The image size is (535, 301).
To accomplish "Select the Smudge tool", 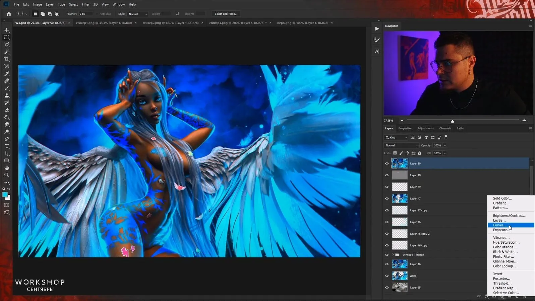I will coord(7,124).
